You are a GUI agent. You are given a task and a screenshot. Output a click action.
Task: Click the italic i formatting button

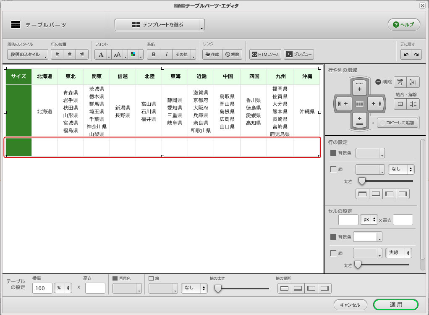(x=166, y=55)
